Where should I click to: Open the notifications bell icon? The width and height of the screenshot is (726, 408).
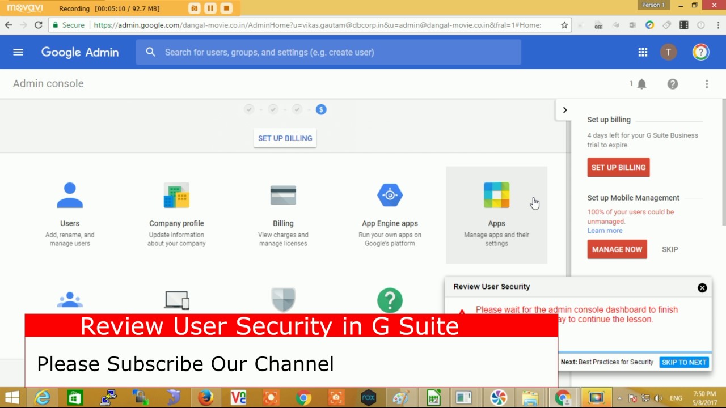pyautogui.click(x=641, y=84)
